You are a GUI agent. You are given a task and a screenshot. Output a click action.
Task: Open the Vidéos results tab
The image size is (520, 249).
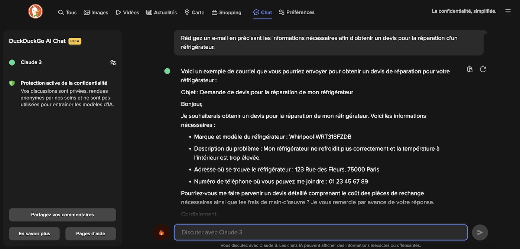pos(128,12)
